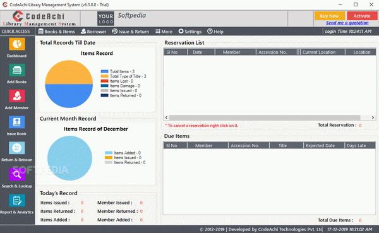
Task: Click the Total Reservation : count
Action: pyautogui.click(x=360, y=126)
